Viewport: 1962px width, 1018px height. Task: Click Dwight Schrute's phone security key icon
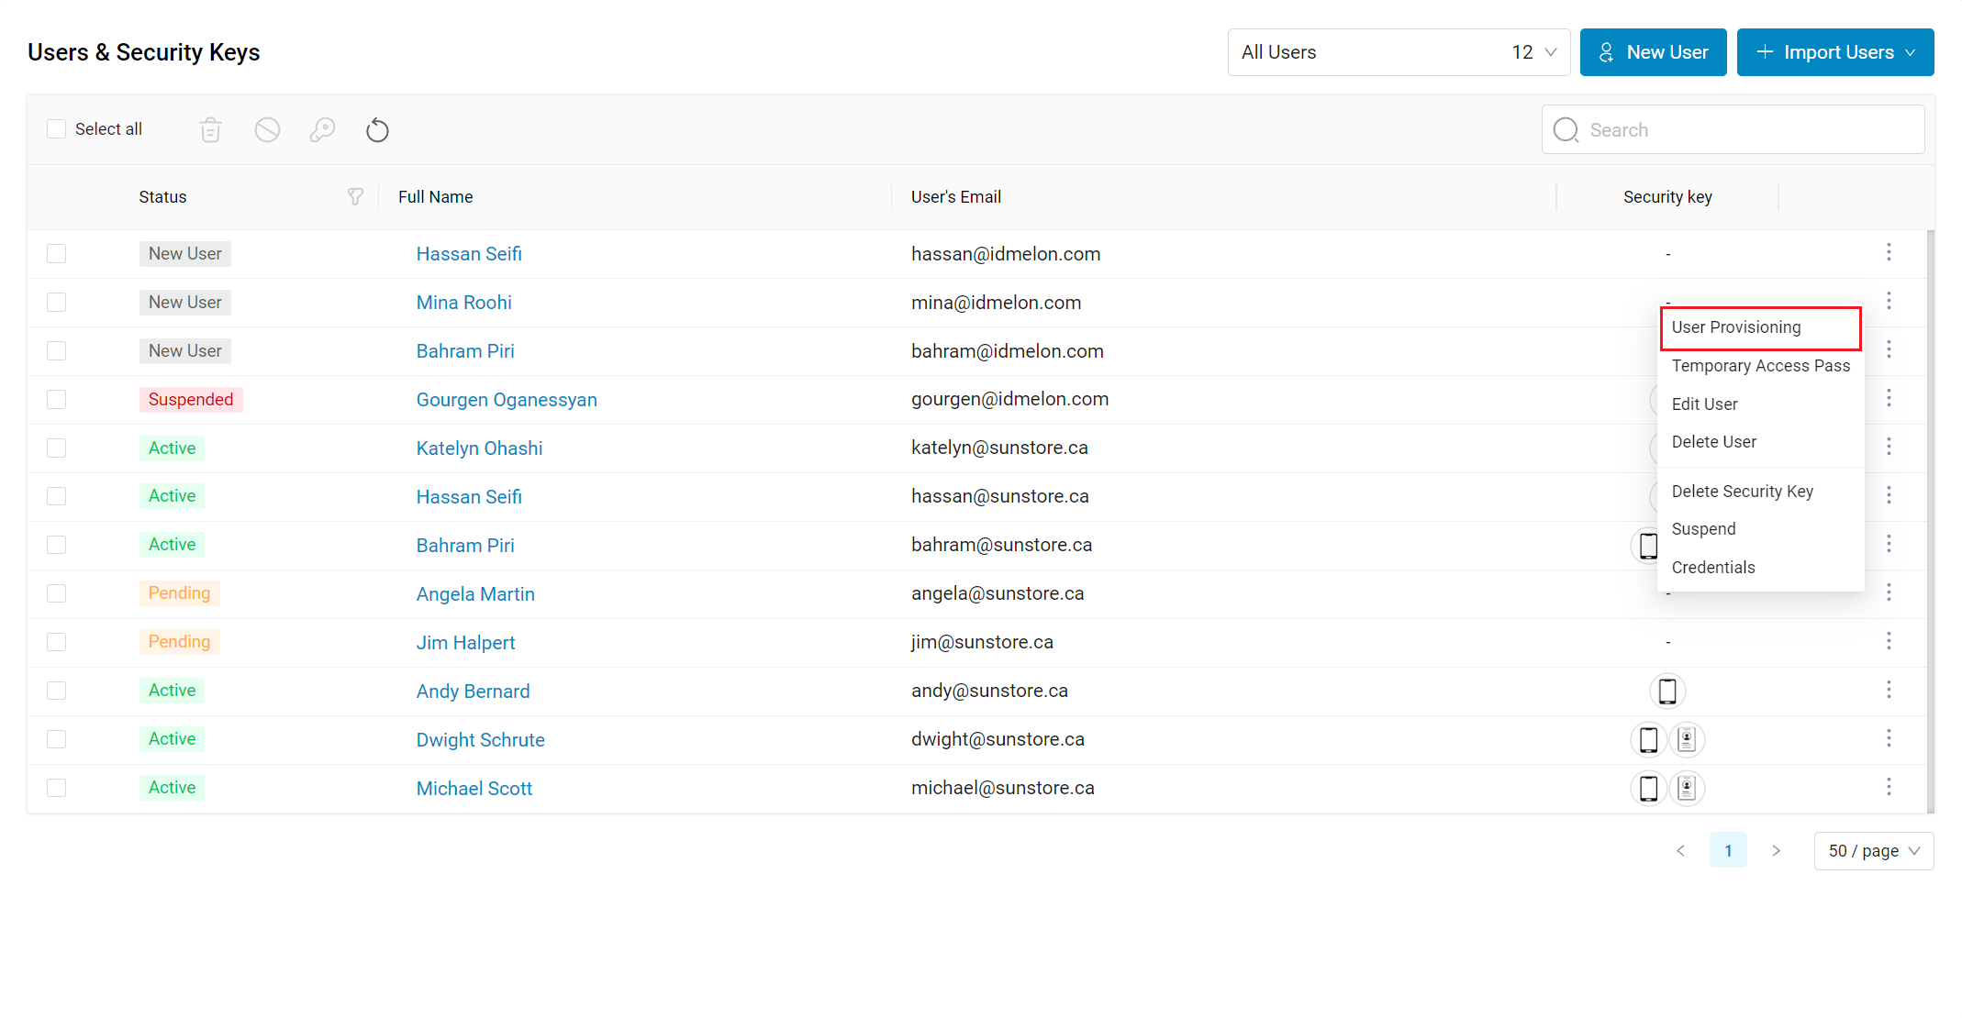pos(1648,739)
